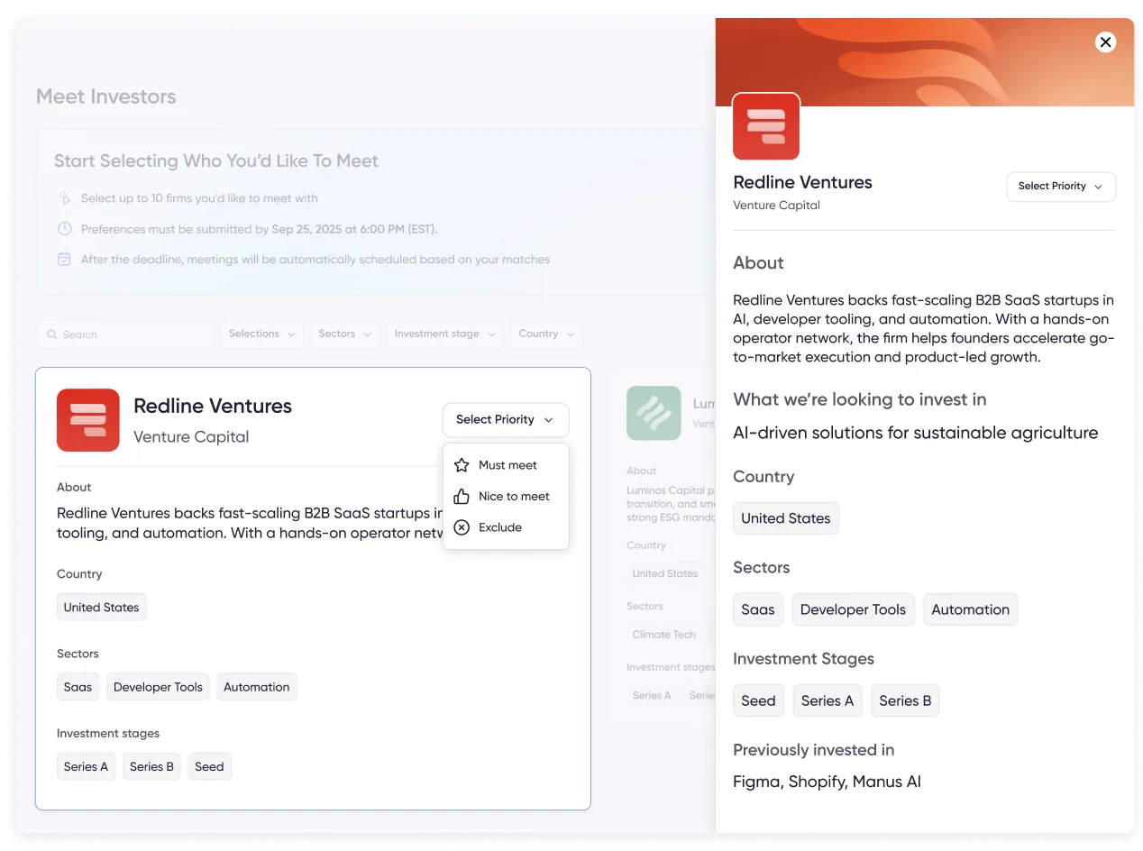Click United States tag on Luminos card

click(x=665, y=573)
